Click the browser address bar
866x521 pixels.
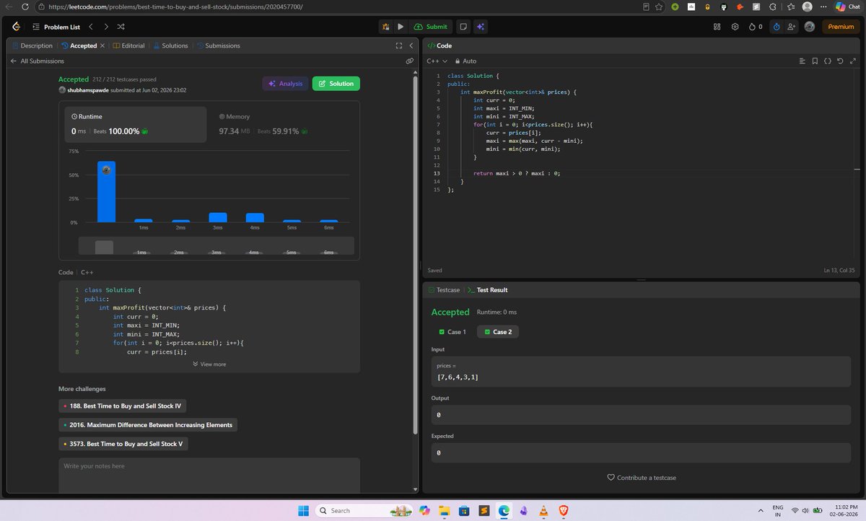[x=339, y=6]
